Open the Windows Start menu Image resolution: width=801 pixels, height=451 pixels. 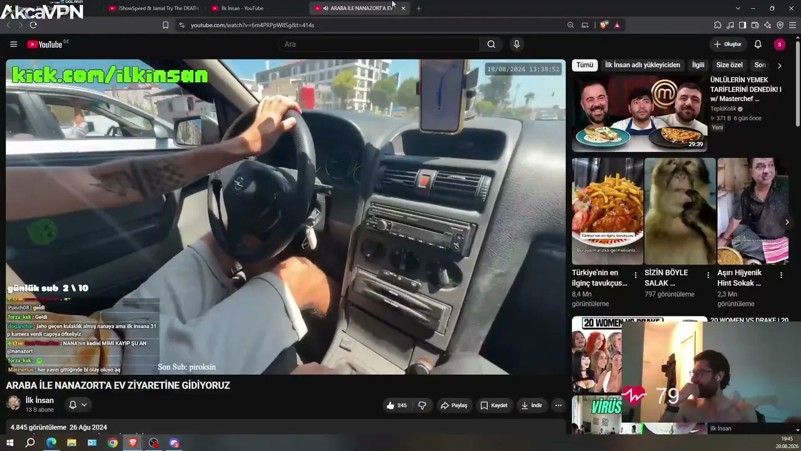(10, 443)
